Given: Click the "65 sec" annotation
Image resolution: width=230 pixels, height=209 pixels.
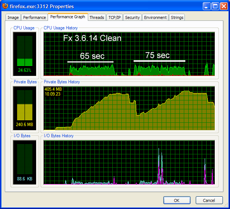Looking at the screenshot, I should point(92,56).
